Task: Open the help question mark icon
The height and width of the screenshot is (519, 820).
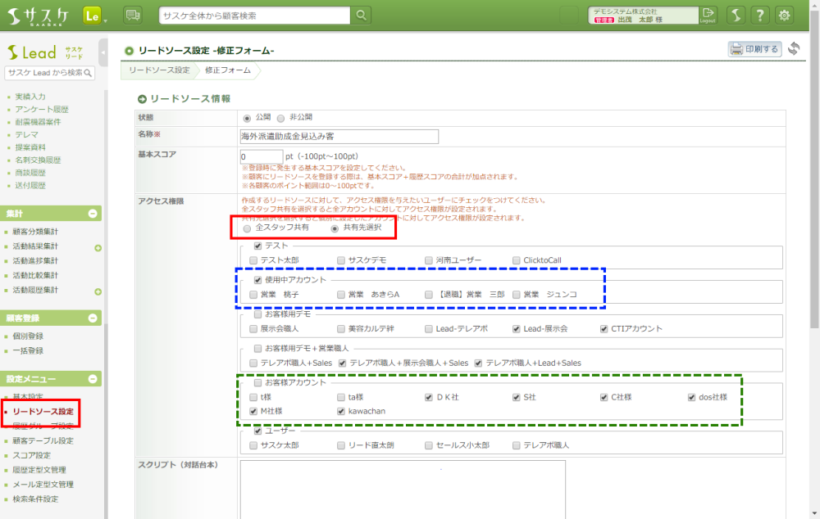Action: point(760,16)
